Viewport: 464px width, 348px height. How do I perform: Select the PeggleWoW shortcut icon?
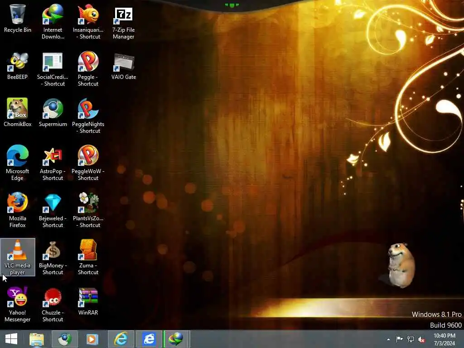pos(88,163)
